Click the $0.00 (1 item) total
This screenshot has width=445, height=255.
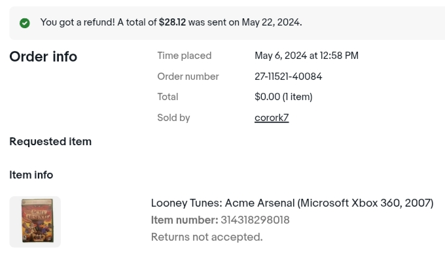(x=283, y=97)
